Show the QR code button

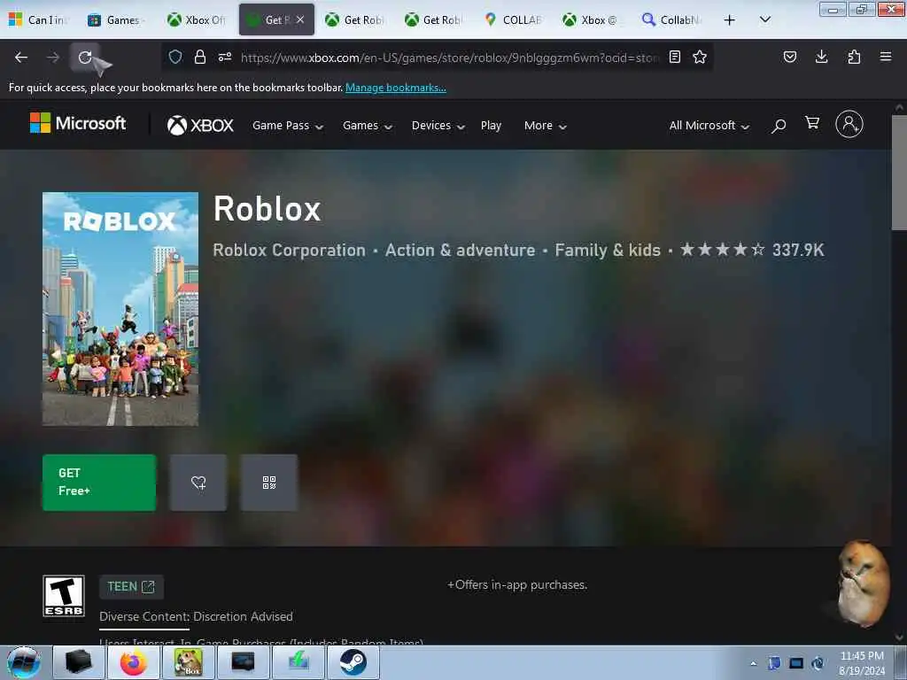pyautogui.click(x=269, y=483)
